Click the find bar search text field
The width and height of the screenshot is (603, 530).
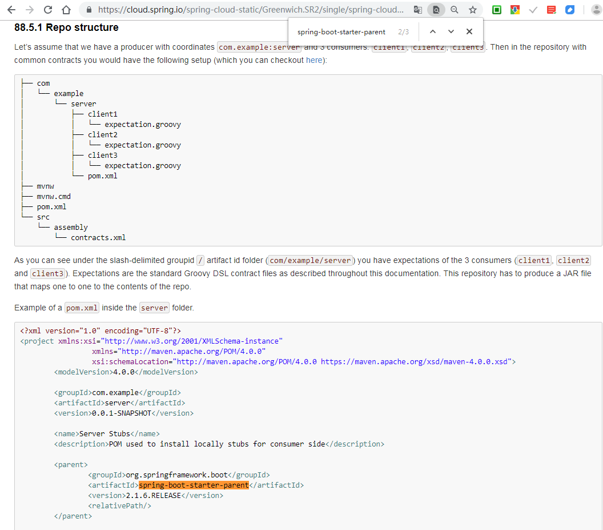341,32
